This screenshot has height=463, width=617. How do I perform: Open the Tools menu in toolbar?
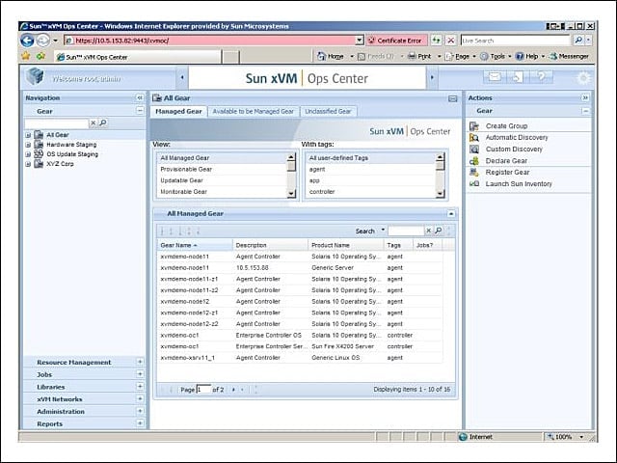coord(496,56)
